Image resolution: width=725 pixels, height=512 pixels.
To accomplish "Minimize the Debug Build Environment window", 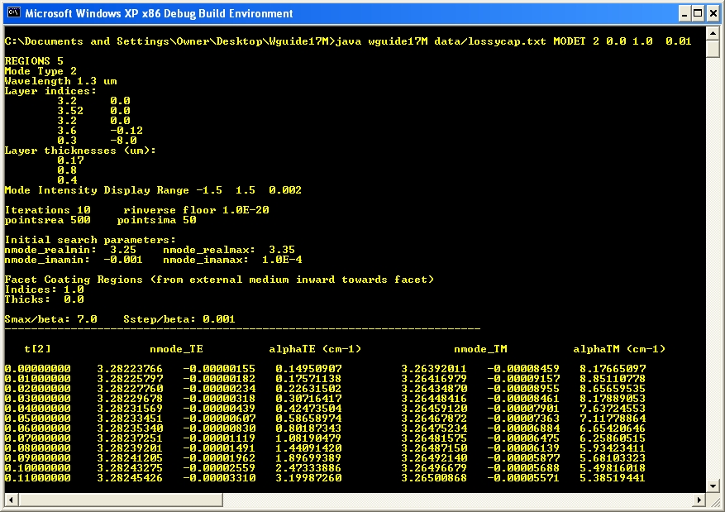I will pos(684,13).
